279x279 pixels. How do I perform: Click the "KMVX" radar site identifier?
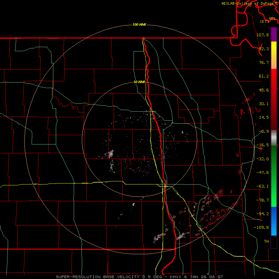click(176, 277)
